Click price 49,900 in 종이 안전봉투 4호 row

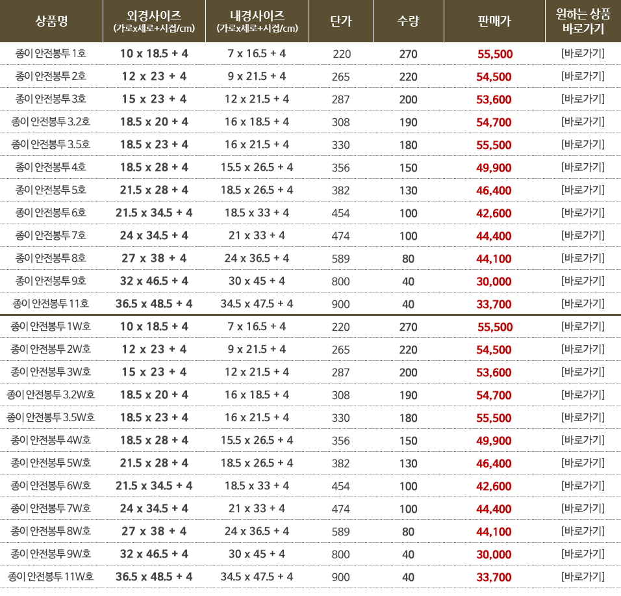pos(494,168)
